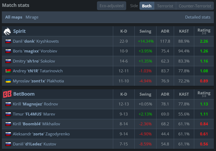The width and height of the screenshot is (216, 151).
Task: Click the Belarus flag beside tN1R
Action: point(8,71)
